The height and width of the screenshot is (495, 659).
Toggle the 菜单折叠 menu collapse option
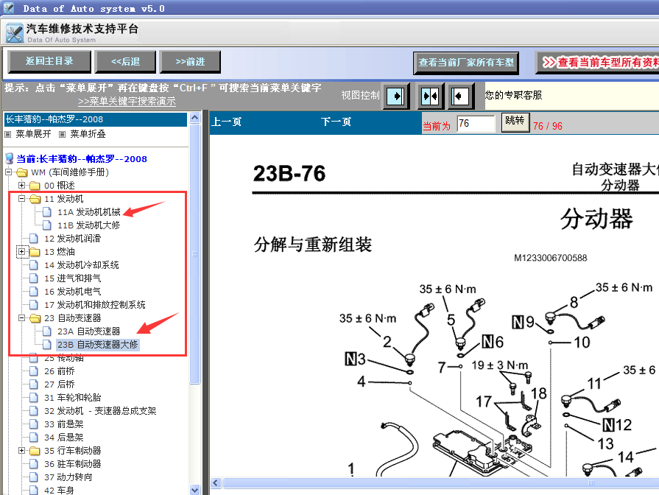(x=82, y=135)
